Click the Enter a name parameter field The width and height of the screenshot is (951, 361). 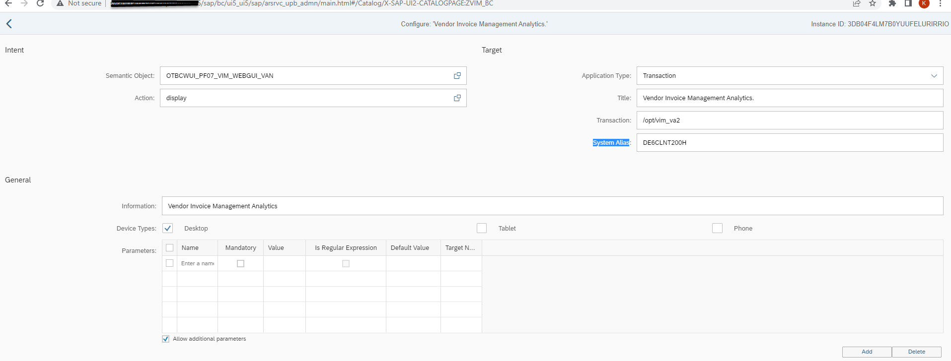coord(198,263)
